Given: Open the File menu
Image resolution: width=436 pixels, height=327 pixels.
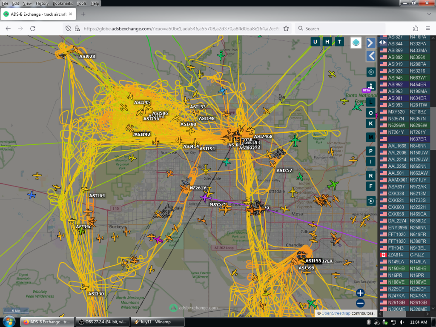Looking at the screenshot, I should pos(5,3).
